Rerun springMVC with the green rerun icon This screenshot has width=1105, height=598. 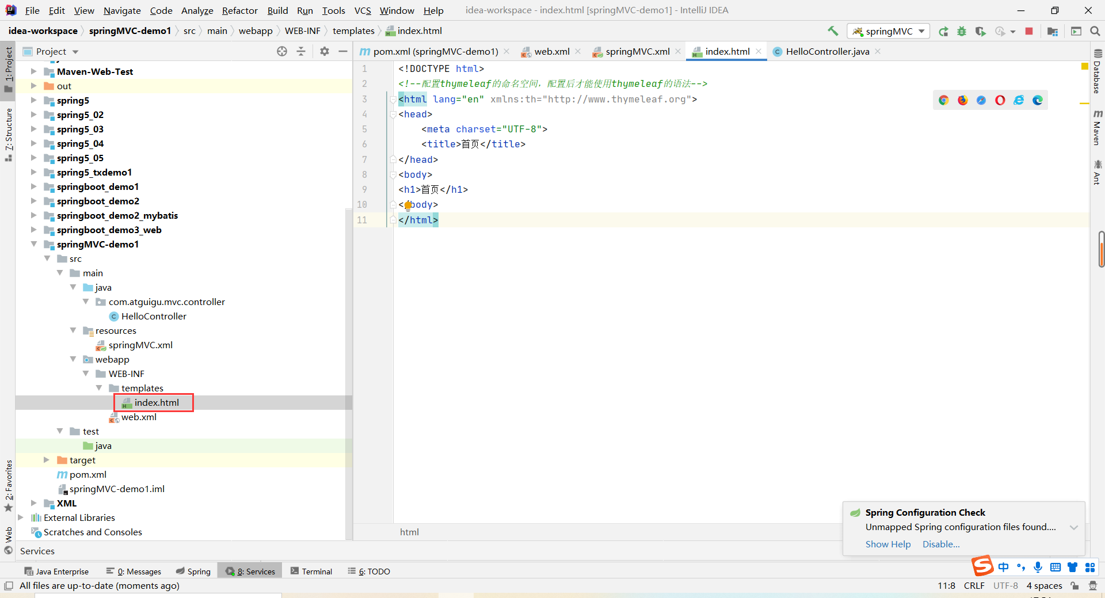[943, 32]
